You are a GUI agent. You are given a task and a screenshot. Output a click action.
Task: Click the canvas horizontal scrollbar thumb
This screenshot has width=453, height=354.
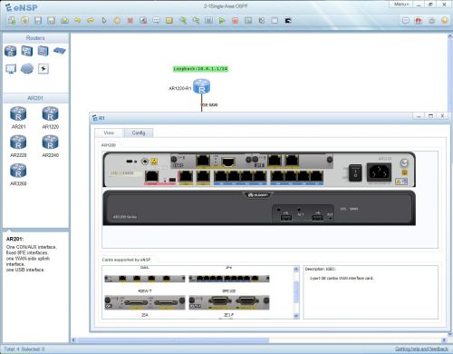click(x=173, y=340)
